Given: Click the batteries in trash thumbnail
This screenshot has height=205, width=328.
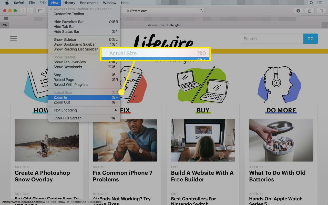Looking at the screenshot, I should pos(281,140).
